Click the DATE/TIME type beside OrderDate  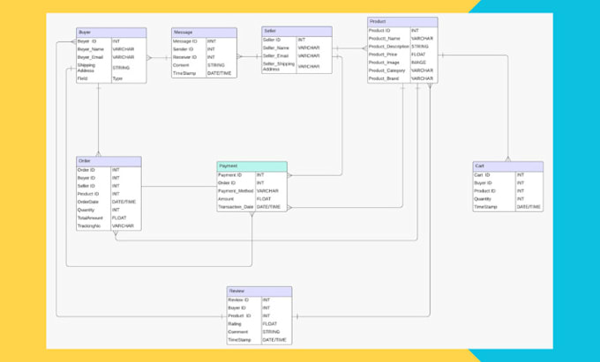pos(124,202)
